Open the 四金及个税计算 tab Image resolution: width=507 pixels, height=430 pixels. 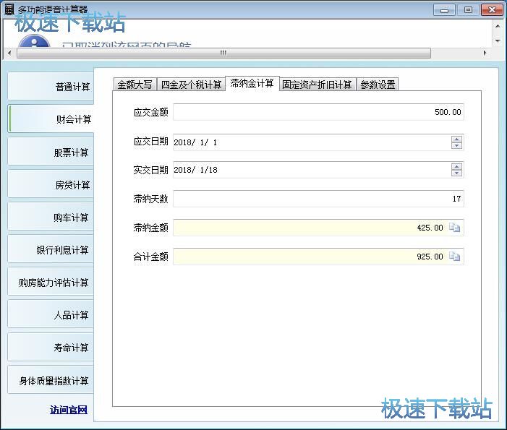tap(191, 85)
